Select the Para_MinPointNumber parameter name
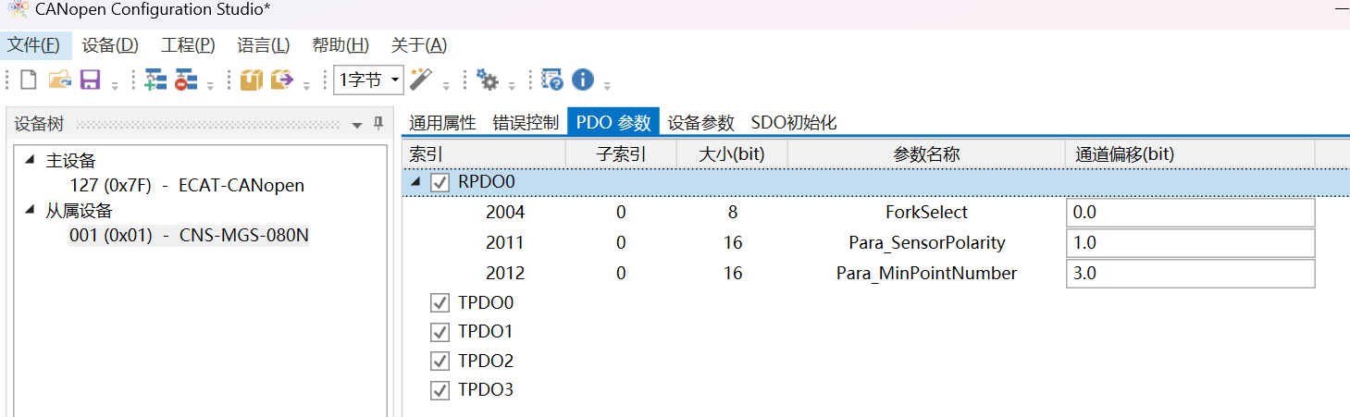 (x=926, y=274)
